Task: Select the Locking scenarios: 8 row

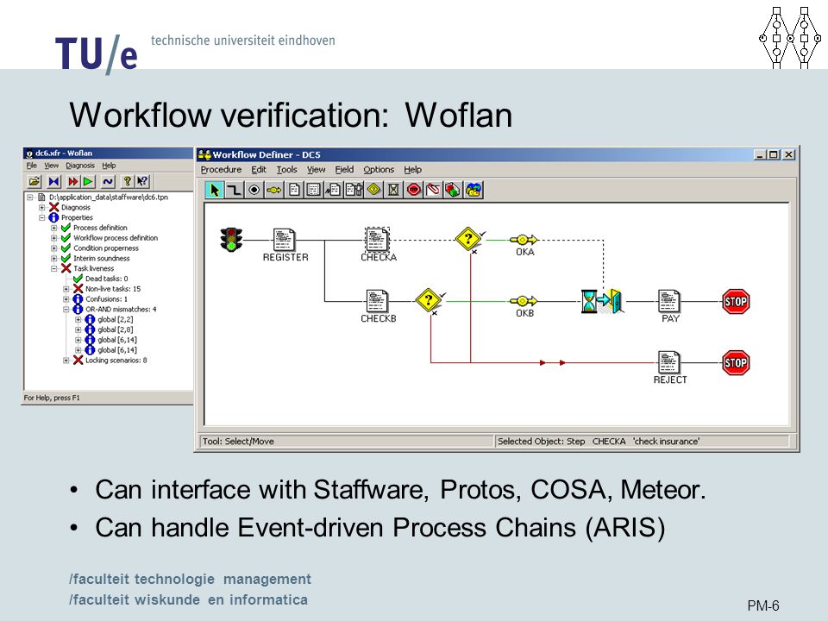Action: tap(116, 361)
